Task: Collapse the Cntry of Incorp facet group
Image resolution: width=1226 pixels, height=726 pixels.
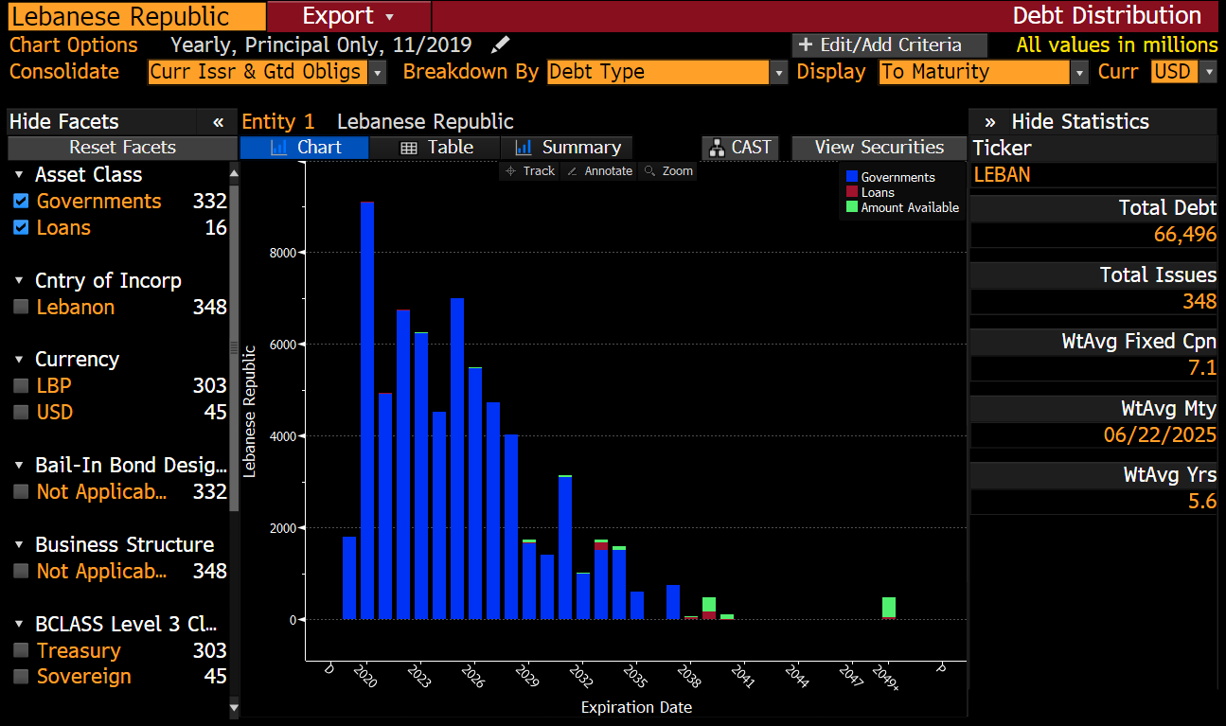Action: [19, 281]
